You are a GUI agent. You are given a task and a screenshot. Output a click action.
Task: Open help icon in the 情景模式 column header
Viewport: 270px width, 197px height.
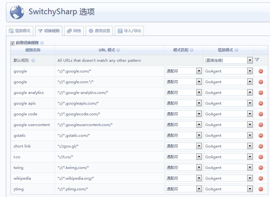(x=236, y=50)
